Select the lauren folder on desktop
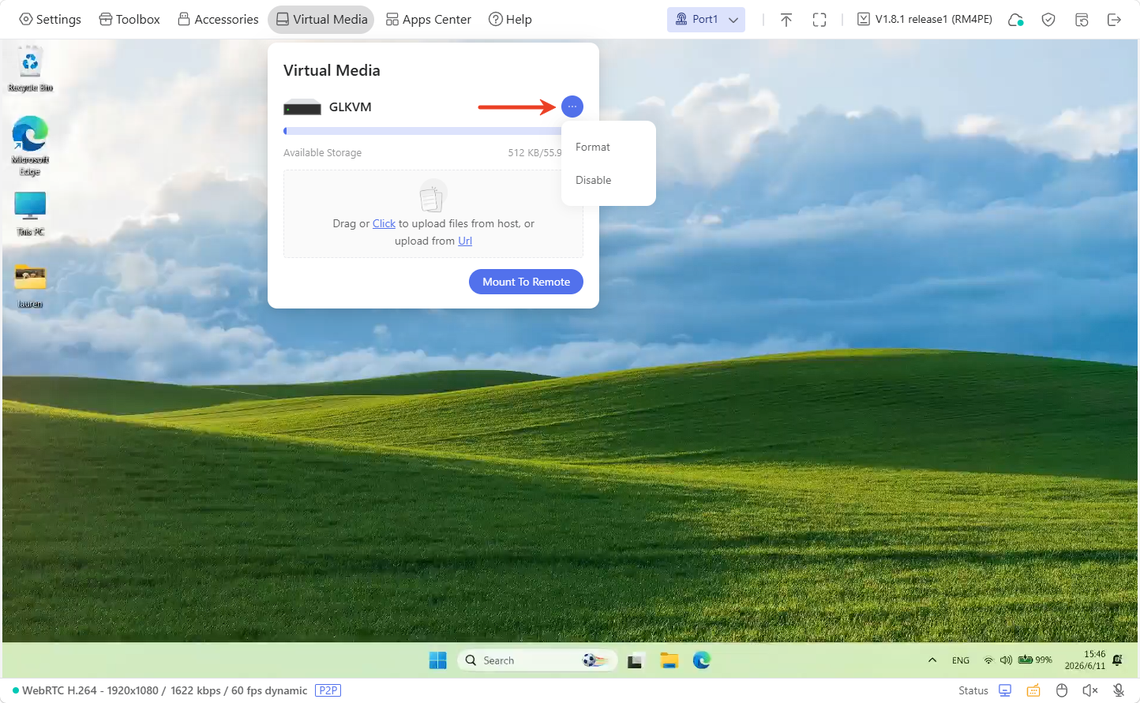The image size is (1140, 703). [30, 286]
